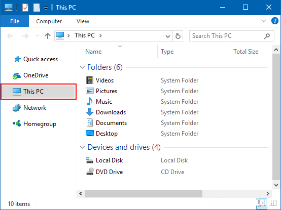The image size is (281, 210).
Task: Click the Downloads folder icon
Action: (x=90, y=112)
